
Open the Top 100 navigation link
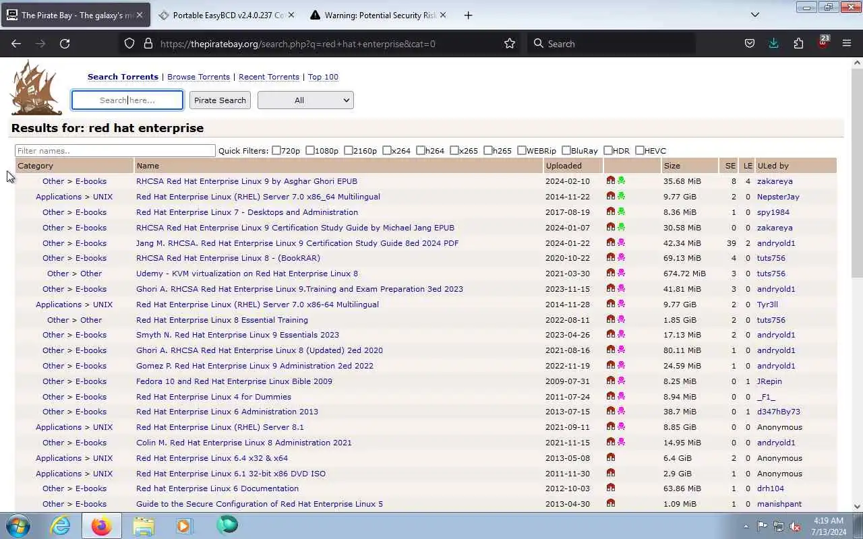click(x=323, y=77)
